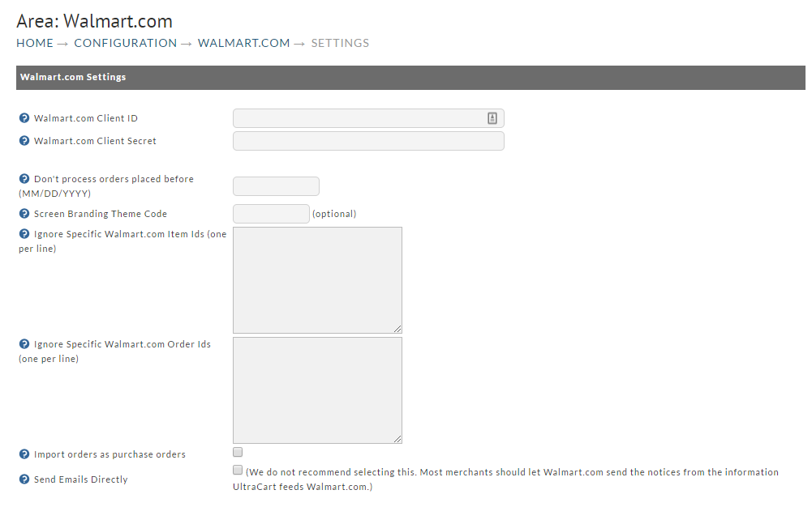812x507 pixels.
Task: Click the Ignore Item Ids text area
Action: pyautogui.click(x=317, y=280)
